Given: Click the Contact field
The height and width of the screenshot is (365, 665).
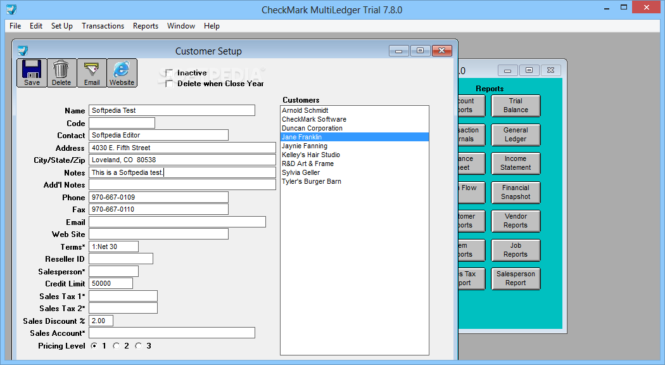Looking at the screenshot, I should click(158, 135).
